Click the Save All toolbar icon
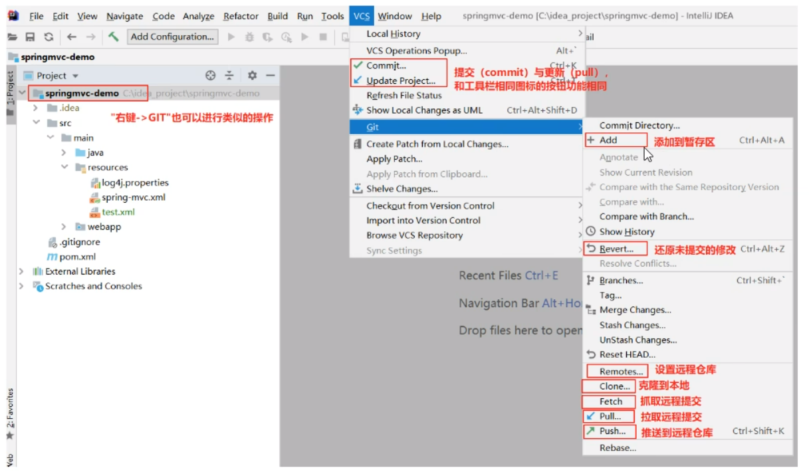The height and width of the screenshot is (474, 809). coord(31,37)
